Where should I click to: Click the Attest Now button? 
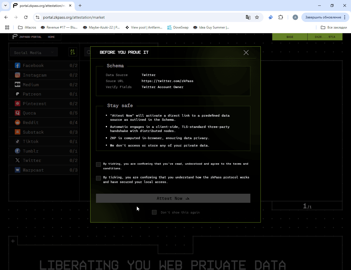173,198
